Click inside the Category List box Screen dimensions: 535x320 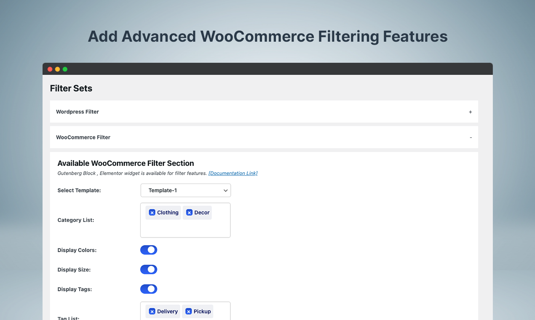coord(185,220)
